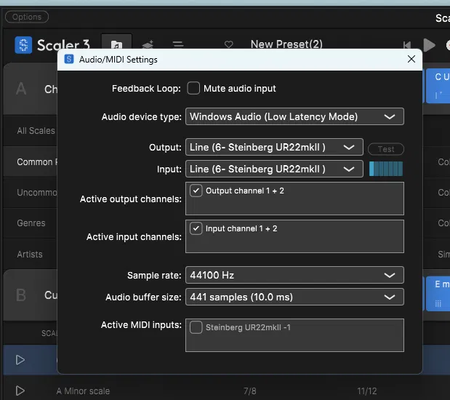The width and height of the screenshot is (450, 400).
Task: Open the Input device dropdown
Action: point(274,169)
